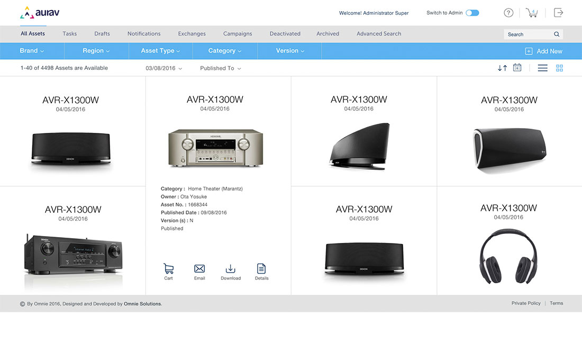Screen dimensions: 582x344
Task: Follow the Omnie Solutions link
Action: click(x=143, y=304)
